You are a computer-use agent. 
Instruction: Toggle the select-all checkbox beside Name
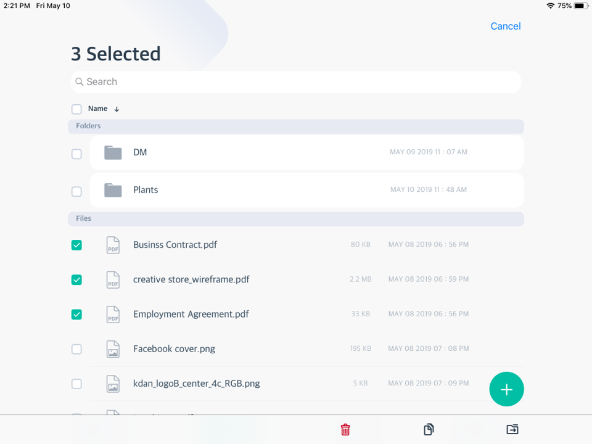(x=76, y=109)
